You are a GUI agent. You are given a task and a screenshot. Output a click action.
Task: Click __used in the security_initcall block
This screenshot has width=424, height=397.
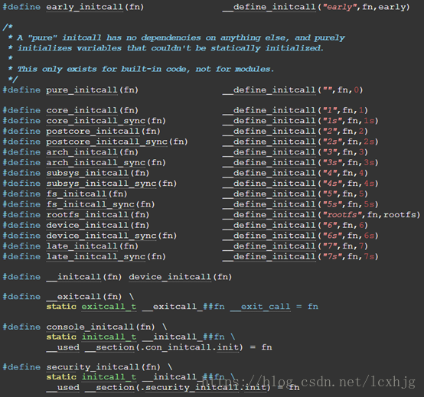63,387
